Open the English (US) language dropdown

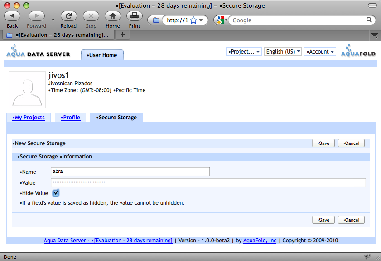coord(283,52)
